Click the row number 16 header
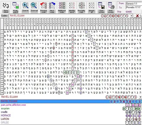Screen dimensions: 142x125 click(2, 92)
